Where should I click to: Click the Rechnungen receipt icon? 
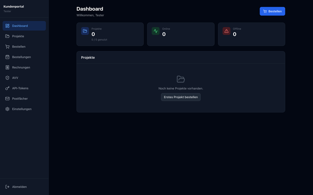point(7,67)
